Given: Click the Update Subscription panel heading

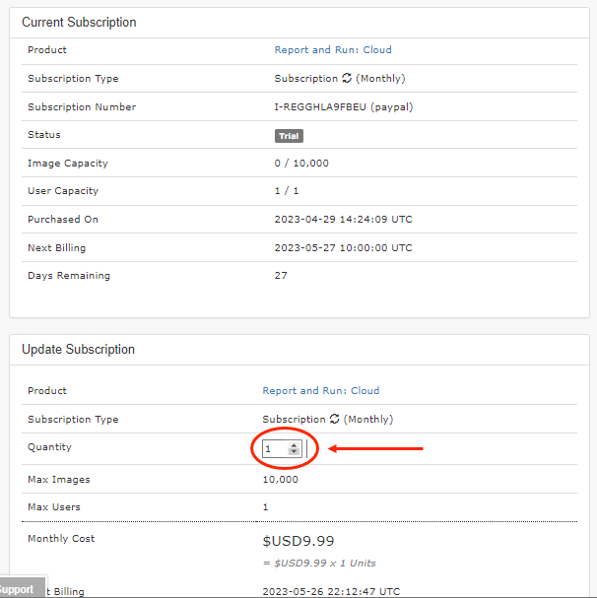Looking at the screenshot, I should click(x=78, y=350).
